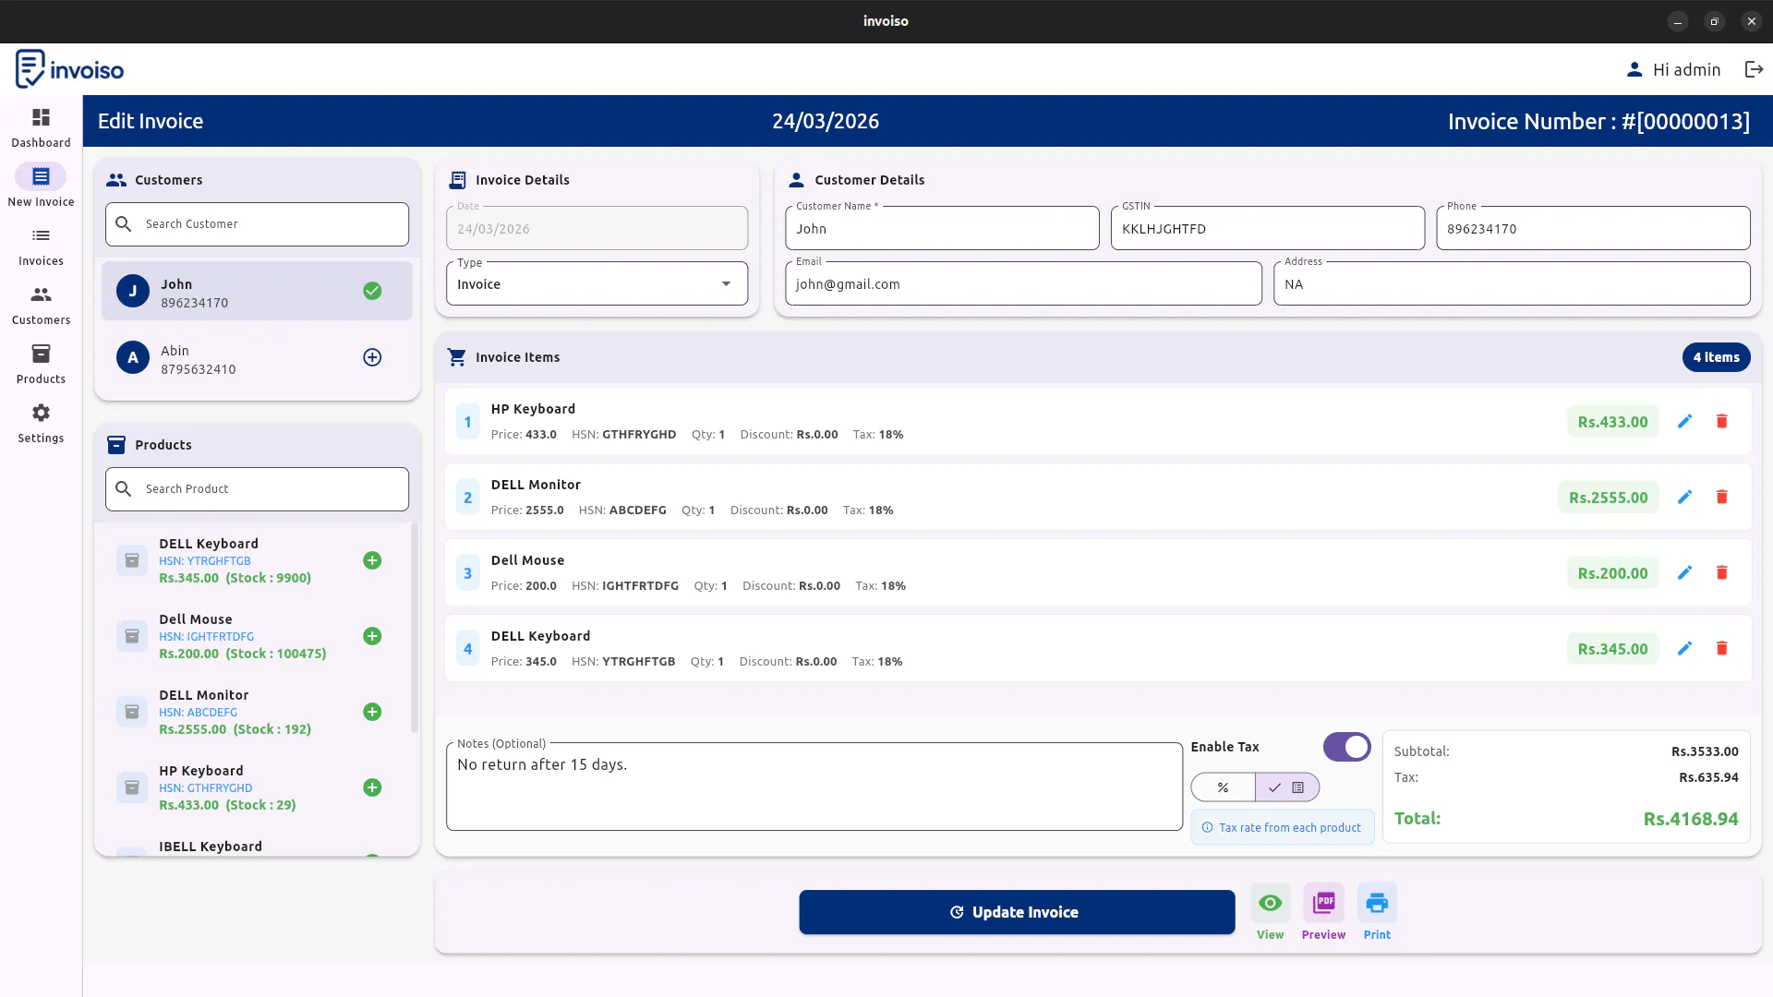Click the Rs.2555.00 price tag

click(x=1608, y=498)
